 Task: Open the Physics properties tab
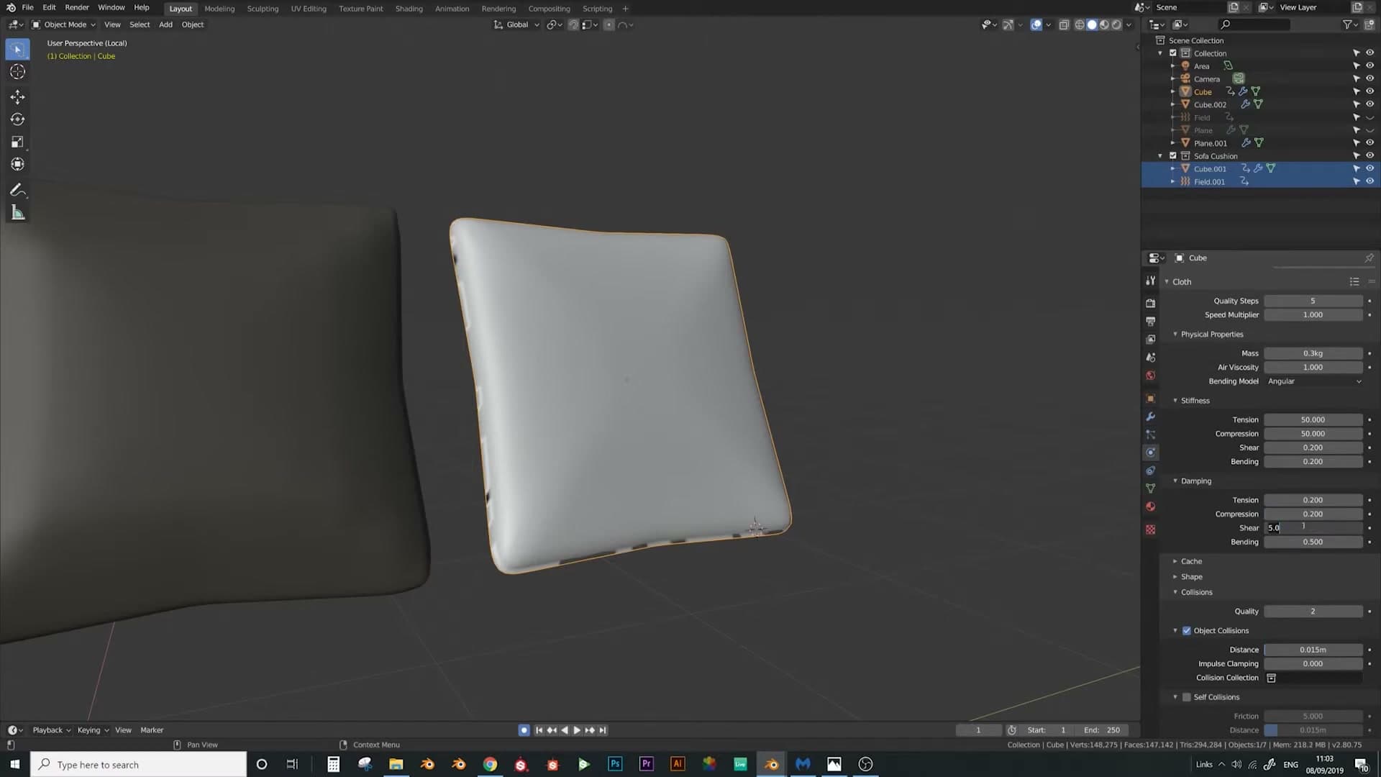(1150, 453)
